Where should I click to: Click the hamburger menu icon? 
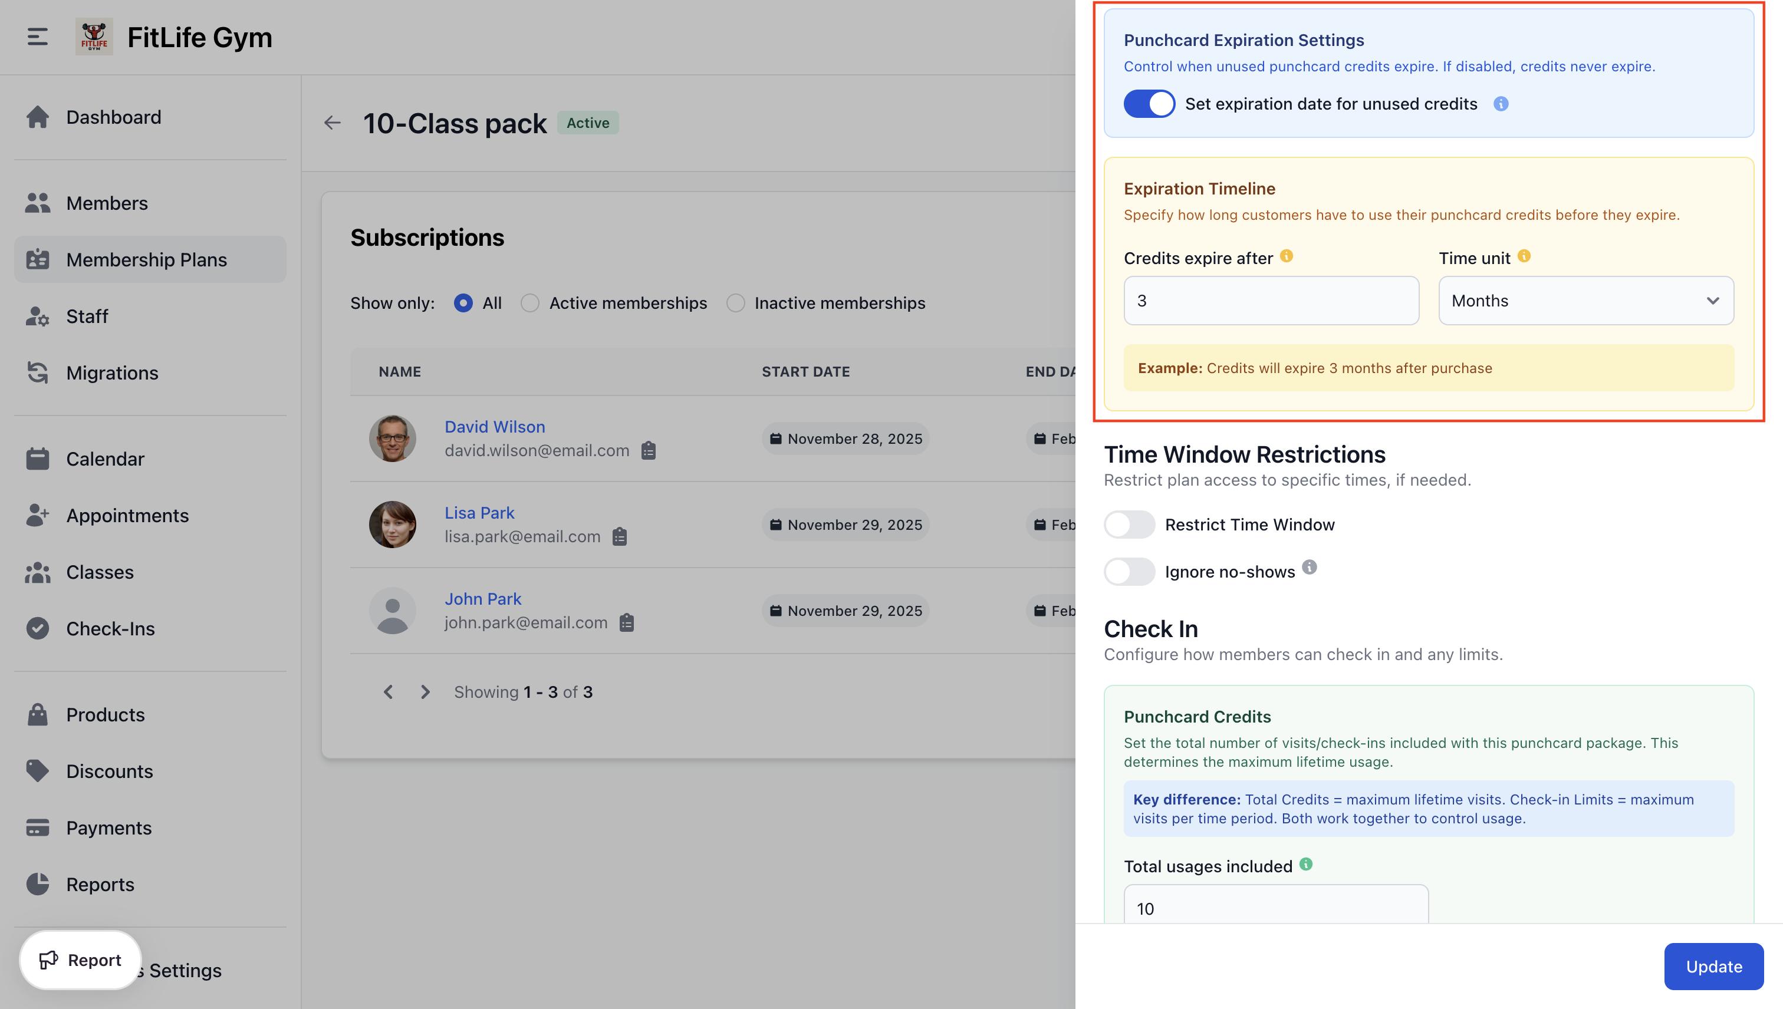tap(37, 37)
